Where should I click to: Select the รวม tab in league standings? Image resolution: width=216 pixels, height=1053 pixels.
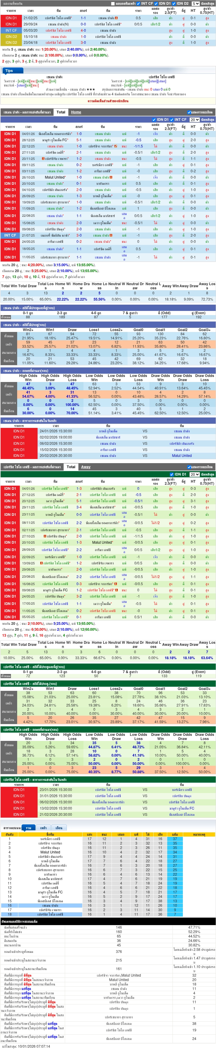(x=28, y=828)
